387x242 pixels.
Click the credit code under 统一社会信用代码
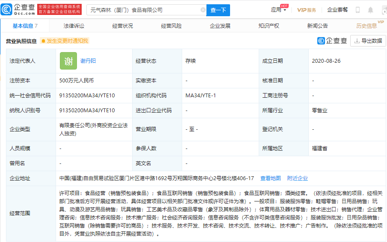pyautogui.click(x=87, y=96)
